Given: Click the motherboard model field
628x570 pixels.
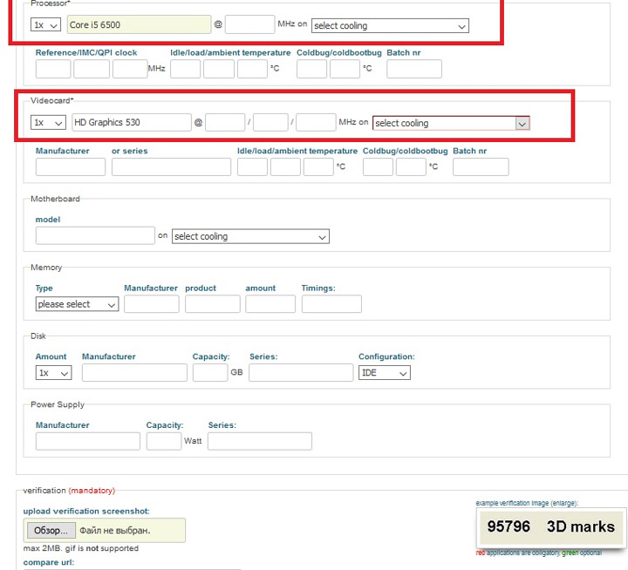Looking at the screenshot, I should (95, 236).
